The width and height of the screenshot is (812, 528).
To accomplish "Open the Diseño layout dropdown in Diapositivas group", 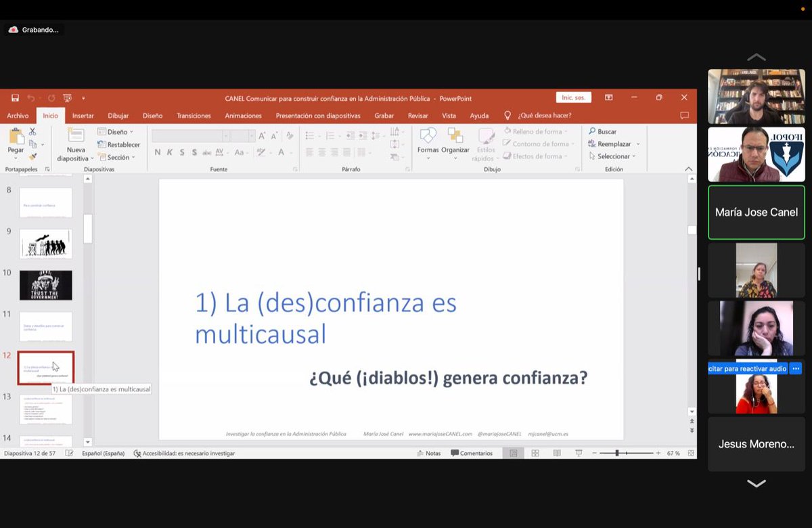I will pyautogui.click(x=115, y=132).
